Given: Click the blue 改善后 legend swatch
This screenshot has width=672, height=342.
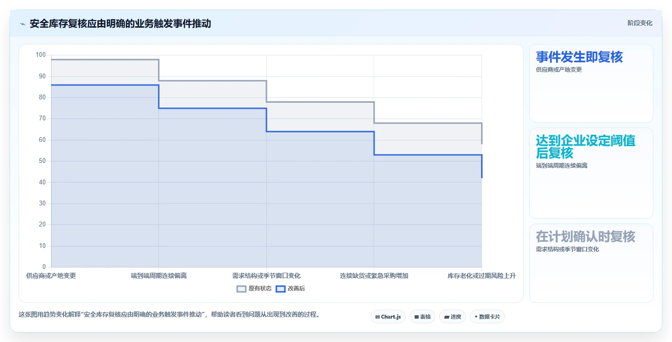Looking at the screenshot, I should [281, 289].
